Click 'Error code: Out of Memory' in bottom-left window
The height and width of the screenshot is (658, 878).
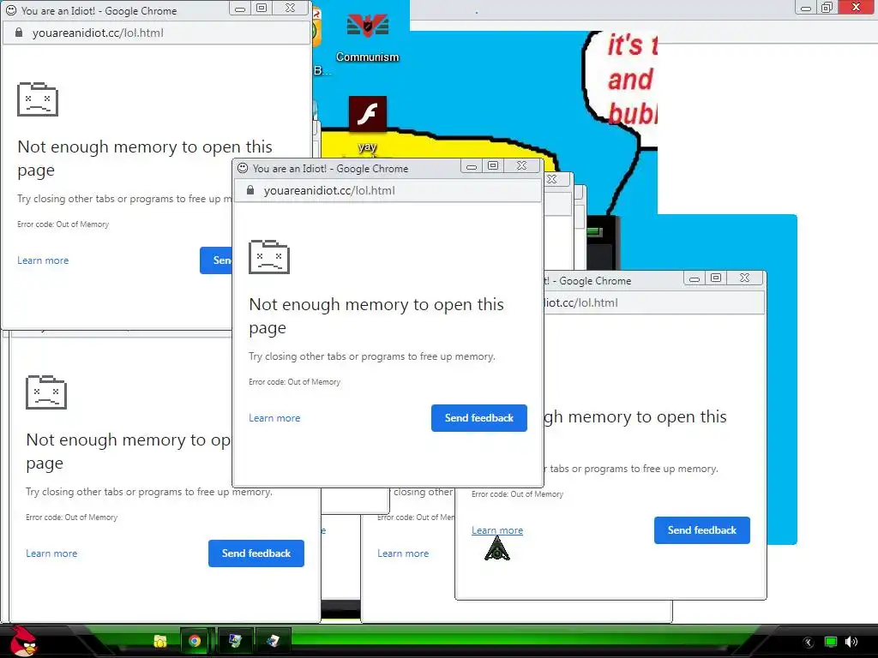click(x=72, y=517)
